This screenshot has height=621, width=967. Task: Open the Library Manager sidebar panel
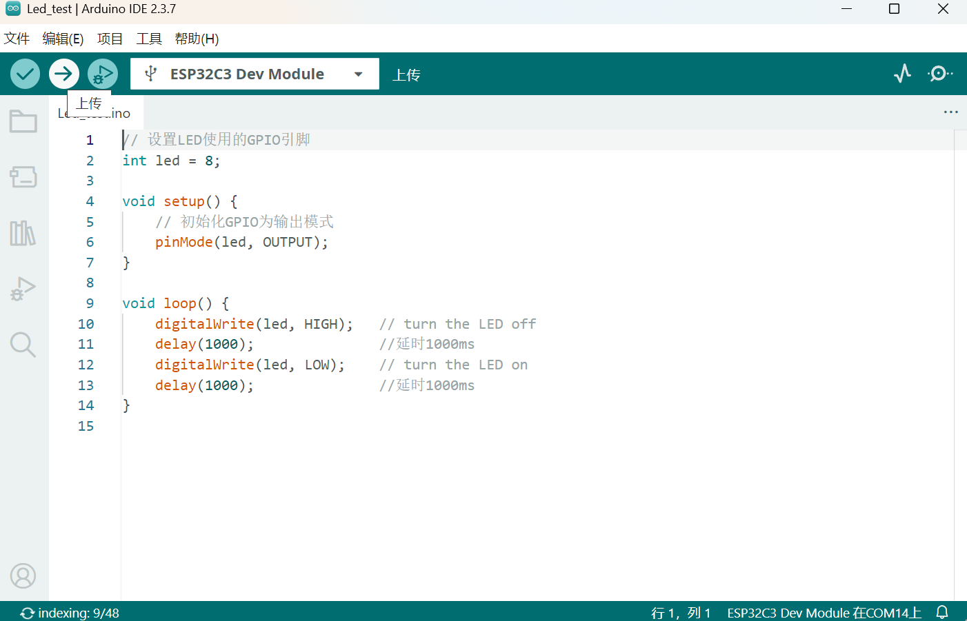click(x=23, y=233)
